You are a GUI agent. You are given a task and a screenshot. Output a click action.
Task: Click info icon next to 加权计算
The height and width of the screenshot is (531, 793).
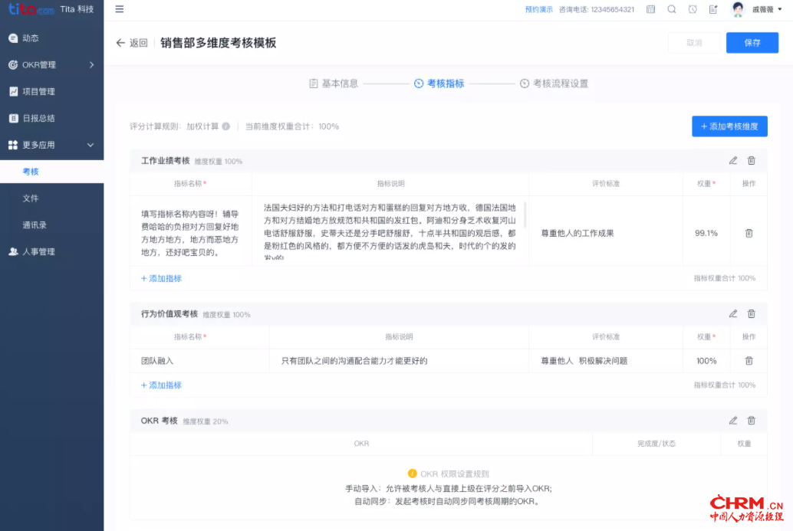coord(226,126)
